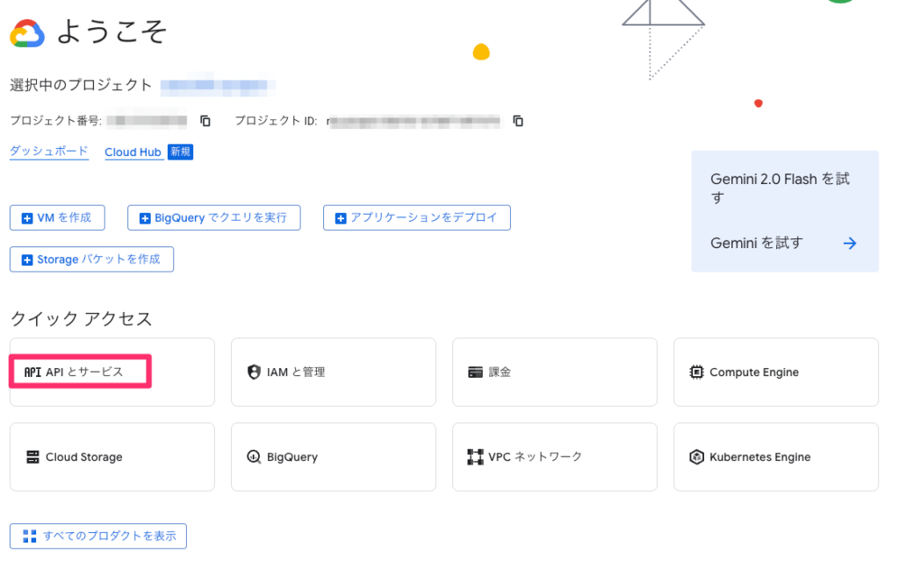899x561 pixels.
Task: Click plus icon on Storage バケットを作成
Action: [27, 259]
